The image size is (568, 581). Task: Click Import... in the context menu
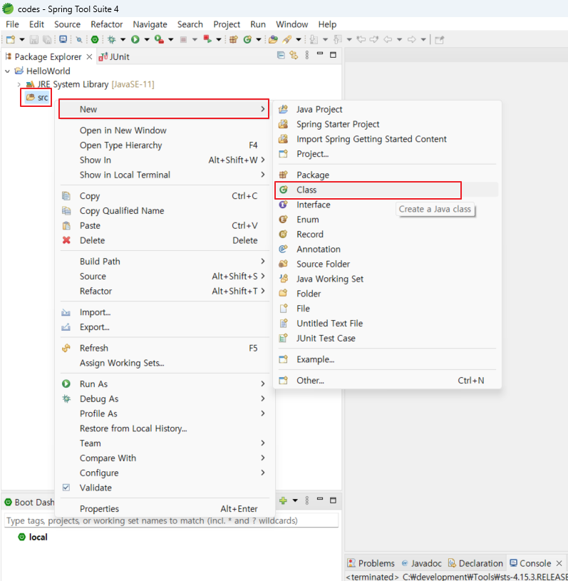164,312
